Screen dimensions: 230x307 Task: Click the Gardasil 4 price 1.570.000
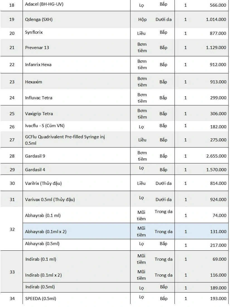216,170
